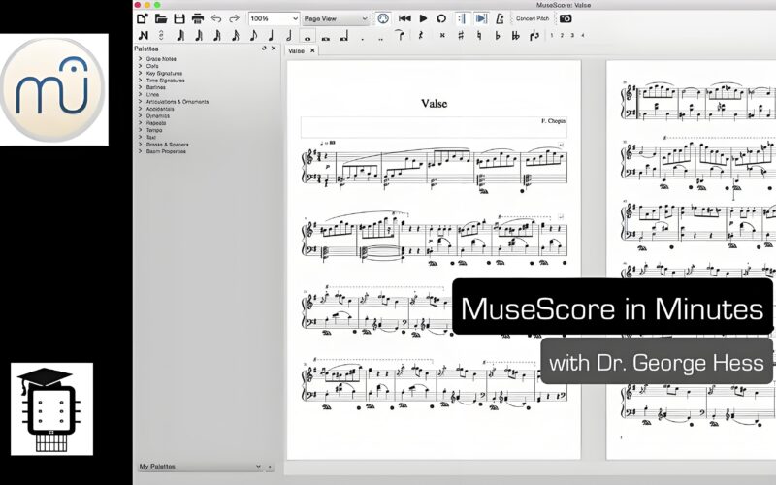Open a score file via folder icon
The height and width of the screenshot is (485, 776).
[161, 18]
